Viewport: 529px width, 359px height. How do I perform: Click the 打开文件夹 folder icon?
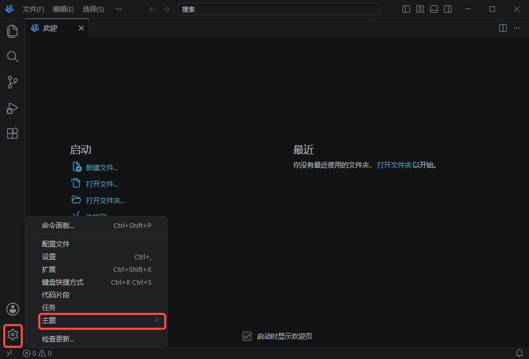pos(76,199)
